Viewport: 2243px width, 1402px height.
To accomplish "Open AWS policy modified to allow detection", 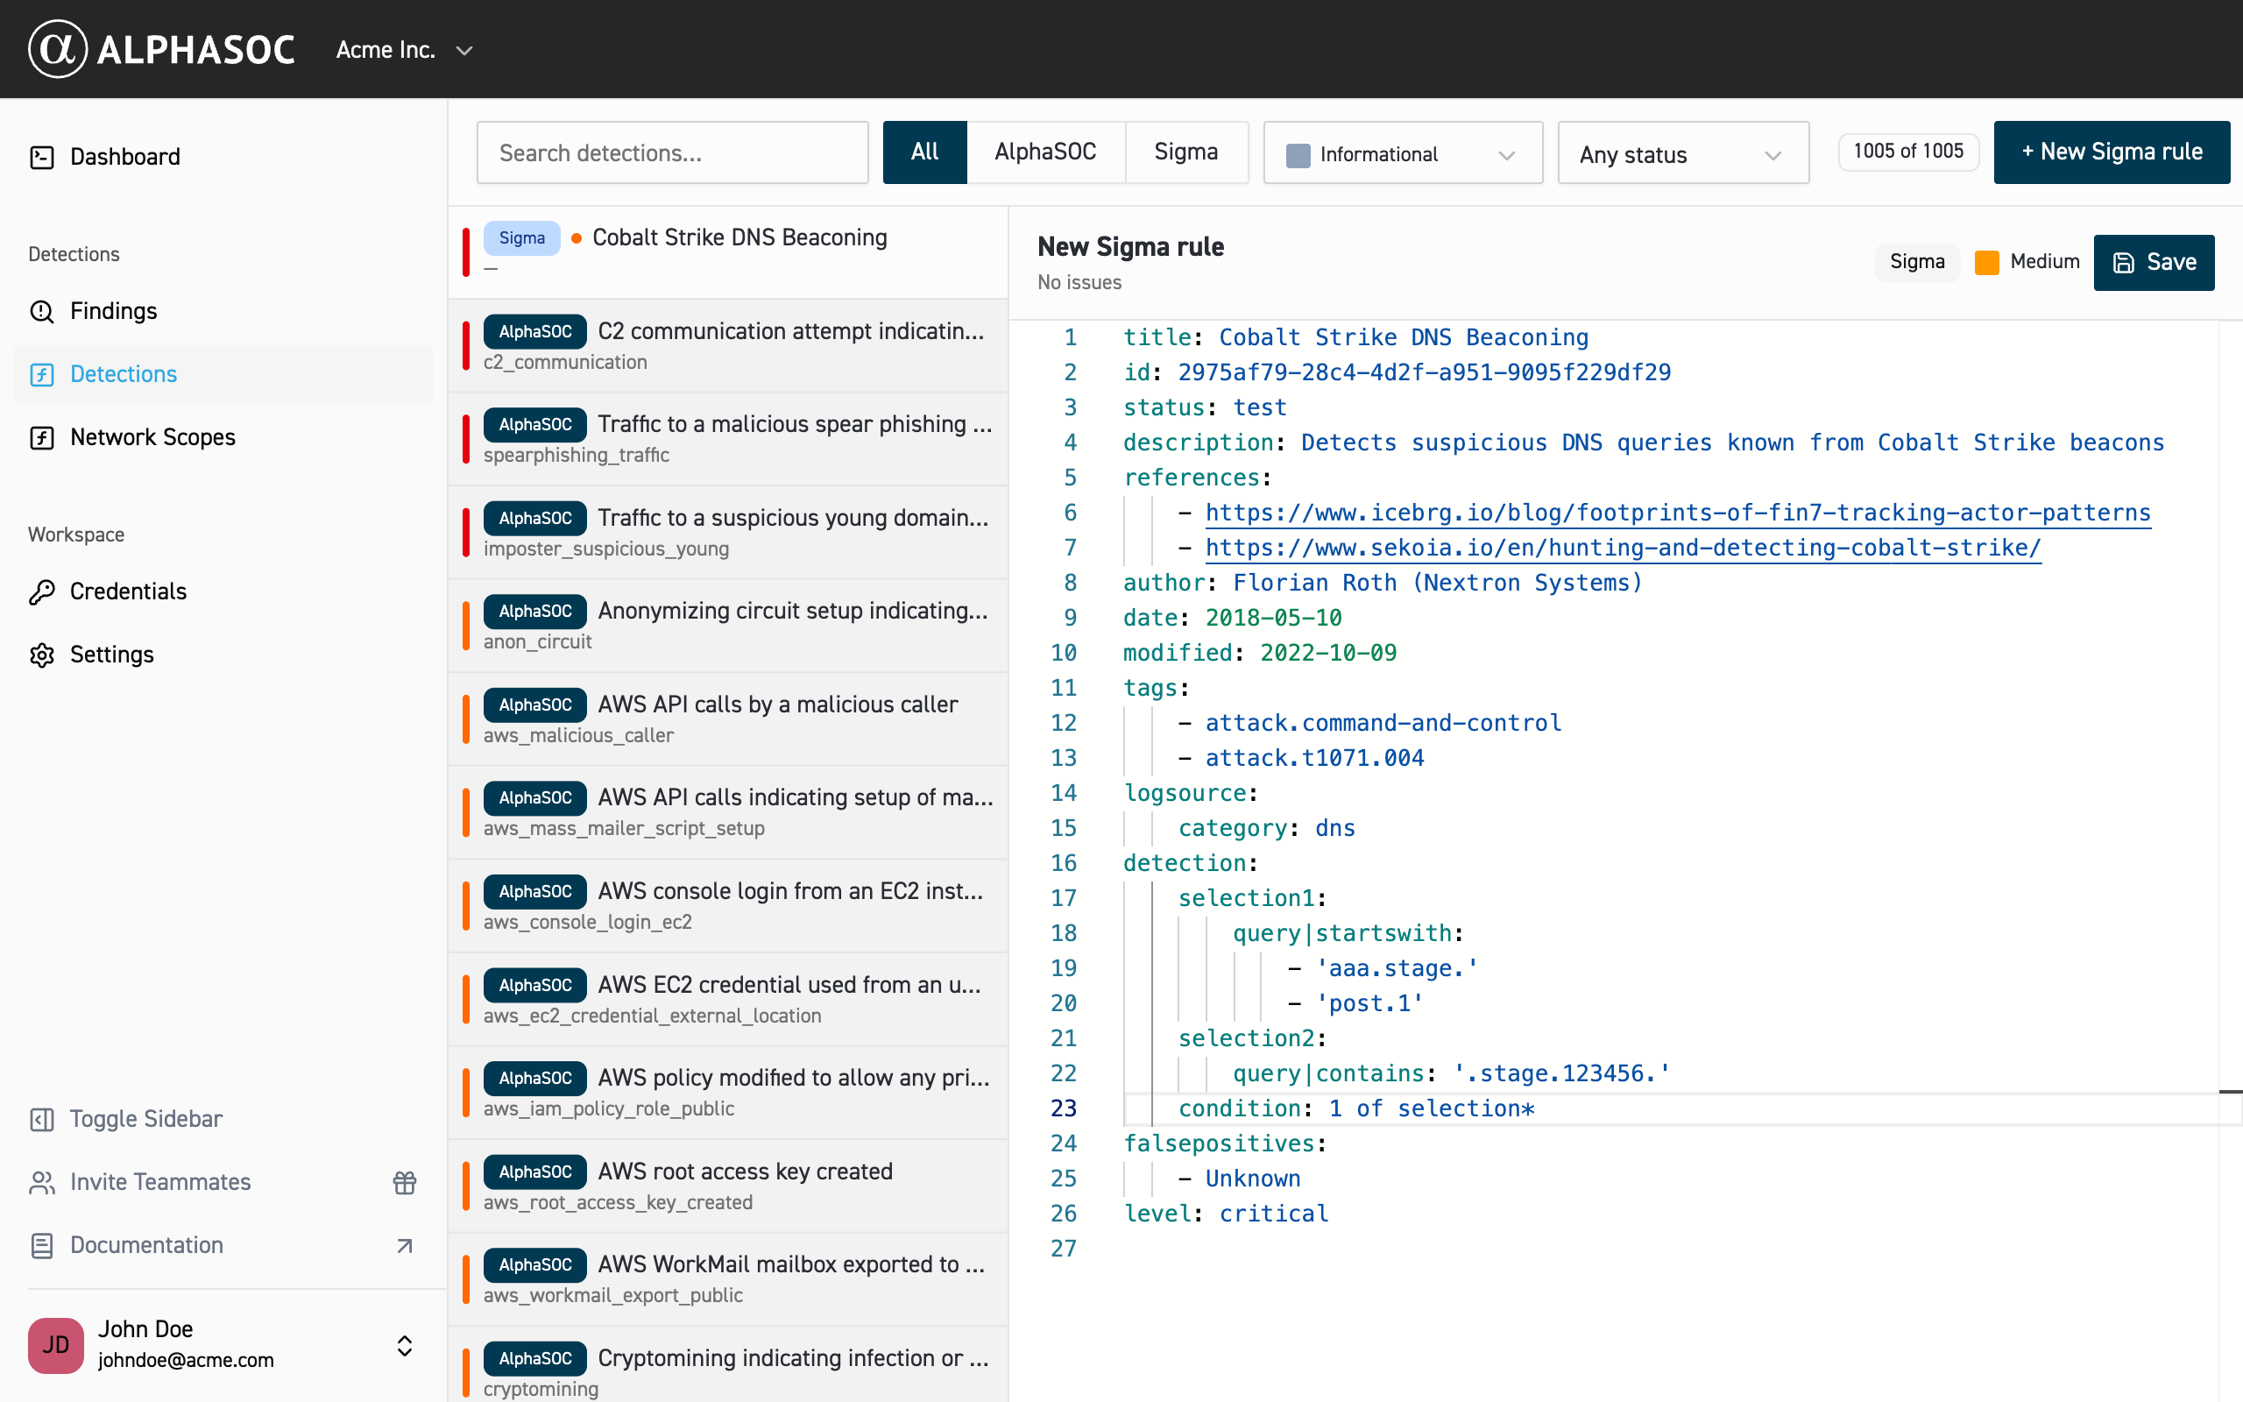I will [727, 1093].
